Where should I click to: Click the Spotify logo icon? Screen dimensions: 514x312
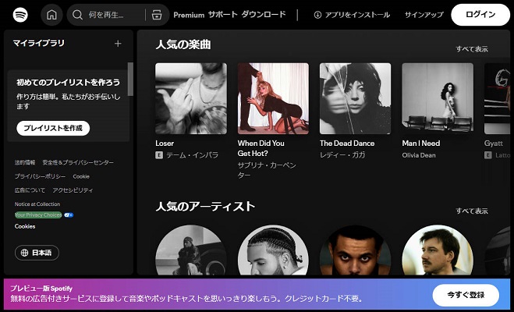pos(20,15)
